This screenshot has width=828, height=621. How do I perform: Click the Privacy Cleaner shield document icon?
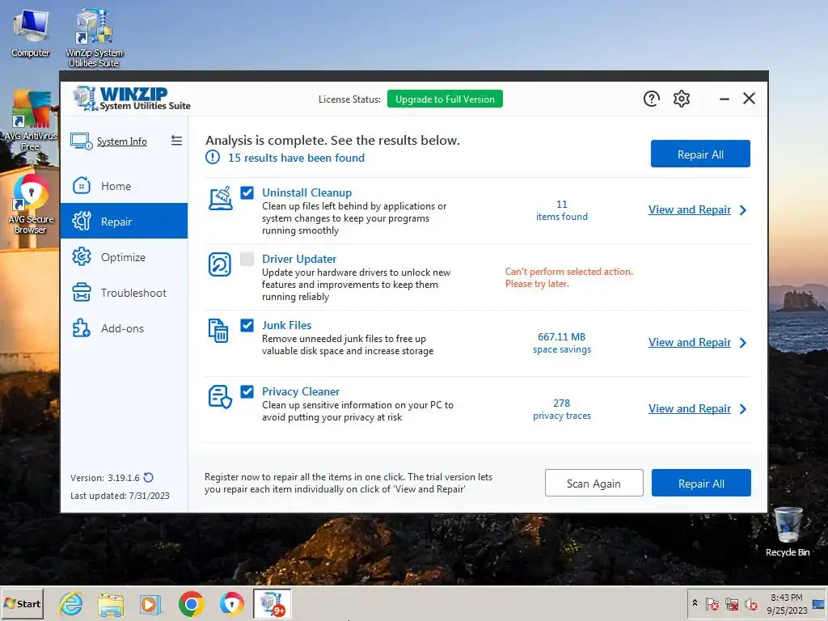pyautogui.click(x=220, y=396)
